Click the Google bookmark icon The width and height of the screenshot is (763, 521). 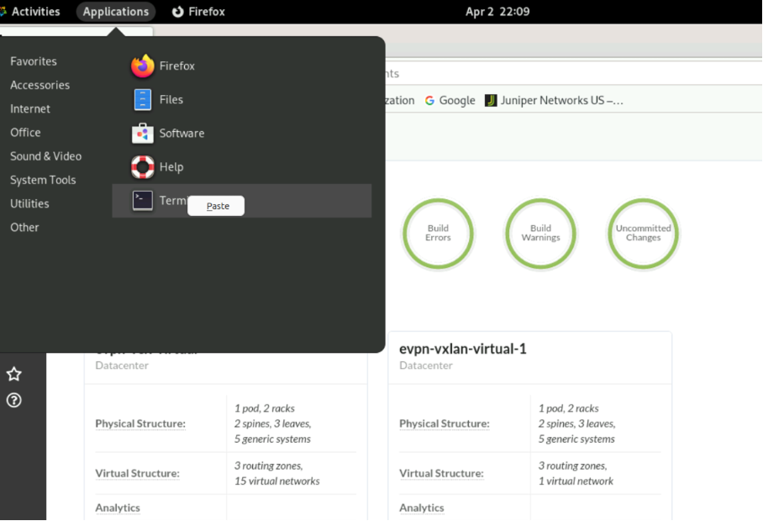click(x=430, y=101)
